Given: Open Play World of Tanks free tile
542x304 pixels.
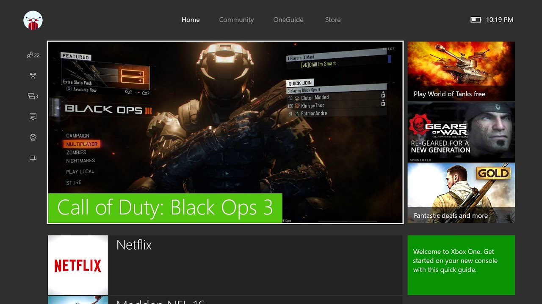Looking at the screenshot, I should coord(461,71).
